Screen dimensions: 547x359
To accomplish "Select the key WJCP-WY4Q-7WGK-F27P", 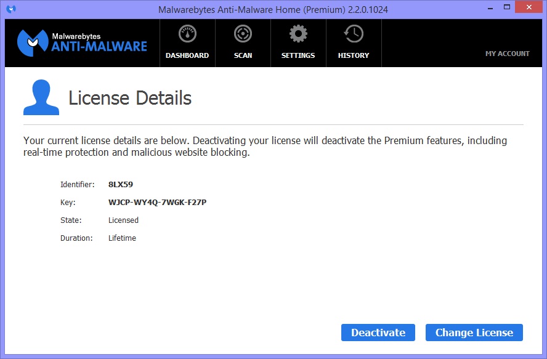I will click(x=157, y=203).
